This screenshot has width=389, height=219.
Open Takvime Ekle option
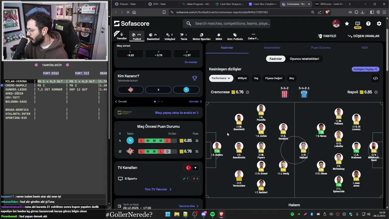click(189, 206)
